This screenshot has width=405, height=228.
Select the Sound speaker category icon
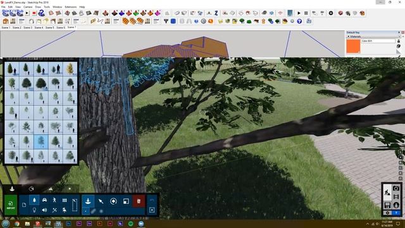[44, 210]
